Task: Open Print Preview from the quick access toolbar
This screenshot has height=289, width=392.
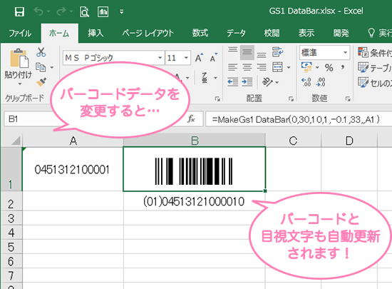Action: click(84, 11)
